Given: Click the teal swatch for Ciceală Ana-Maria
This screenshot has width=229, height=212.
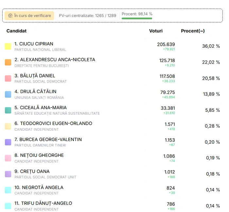Looking at the screenshot, I should point(8,110).
